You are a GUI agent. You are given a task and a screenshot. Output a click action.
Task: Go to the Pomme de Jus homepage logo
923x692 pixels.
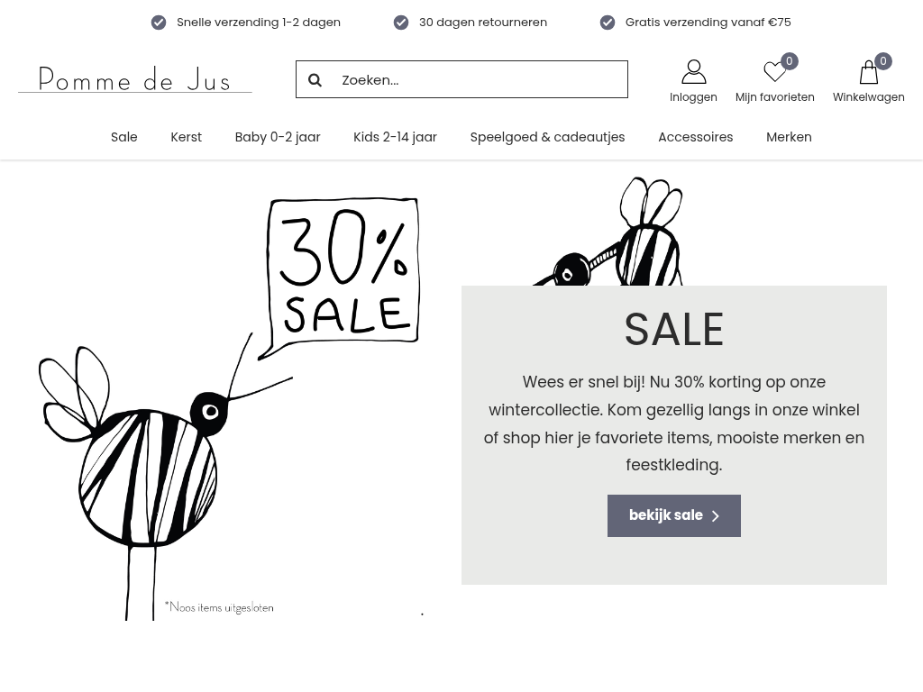click(x=135, y=79)
